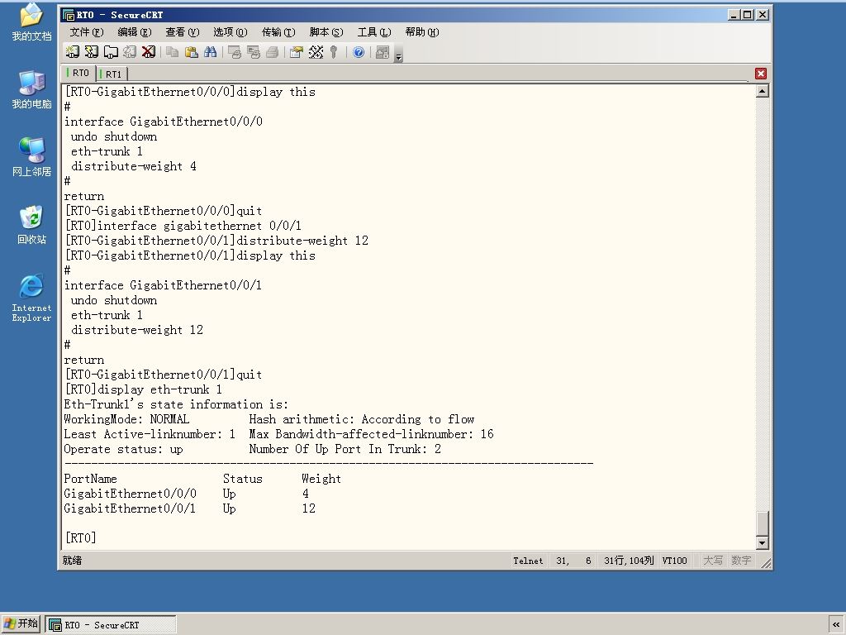This screenshot has height=635, width=846.
Task: Click 'WorkingMode: NORMAL' text
Action: tap(126, 419)
